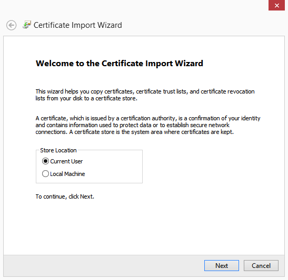The height and width of the screenshot is (280, 288).
Task: Choose the Local Machine radio button
Action: point(45,174)
